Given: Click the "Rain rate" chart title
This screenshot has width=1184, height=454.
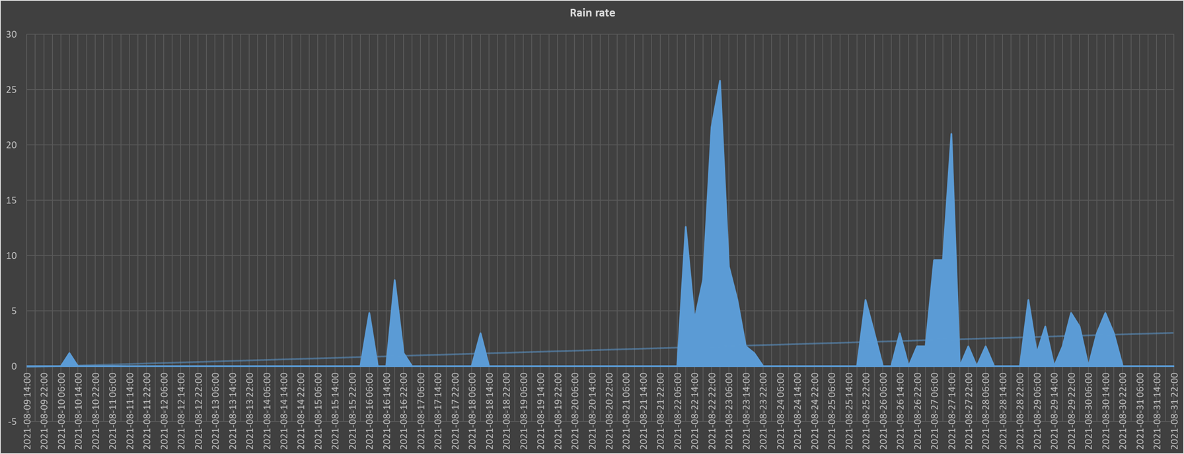Looking at the screenshot, I should (592, 13).
